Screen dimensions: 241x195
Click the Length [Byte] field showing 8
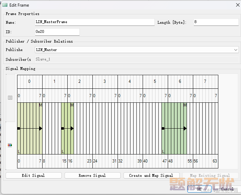[x=216, y=22]
